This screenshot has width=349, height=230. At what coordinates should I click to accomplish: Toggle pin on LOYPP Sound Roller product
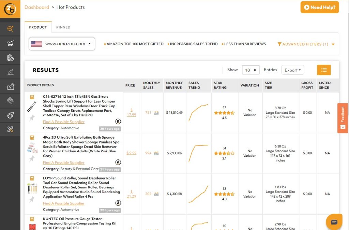click(x=32, y=199)
